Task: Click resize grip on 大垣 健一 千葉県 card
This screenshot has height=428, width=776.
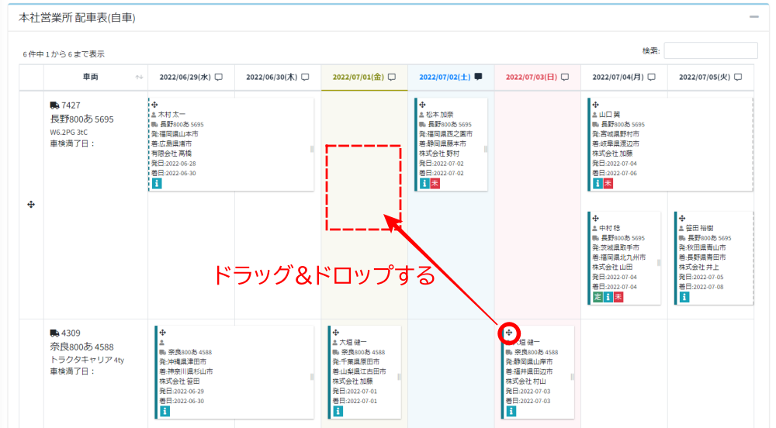Action: pyautogui.click(x=400, y=377)
